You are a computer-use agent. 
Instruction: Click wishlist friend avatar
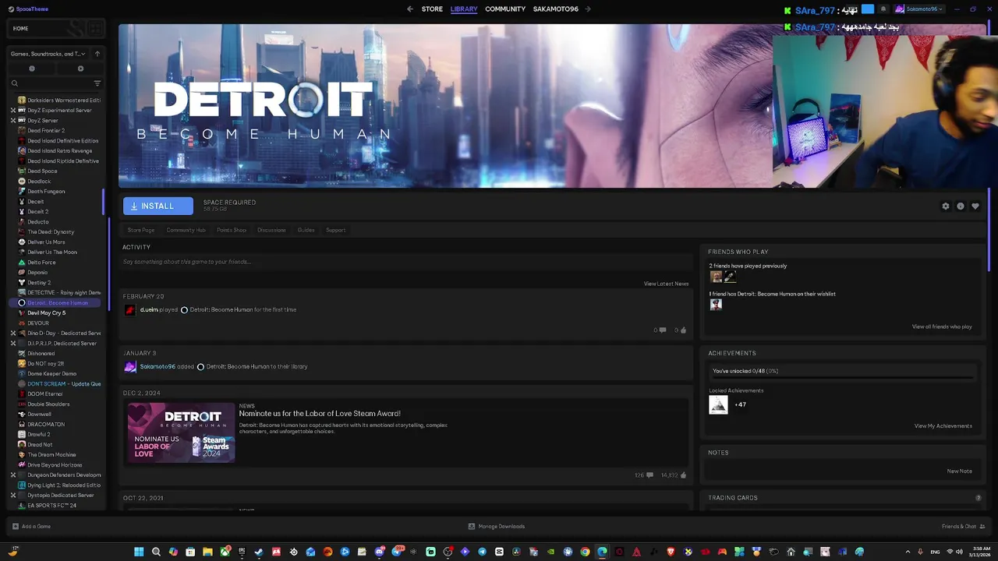click(716, 305)
